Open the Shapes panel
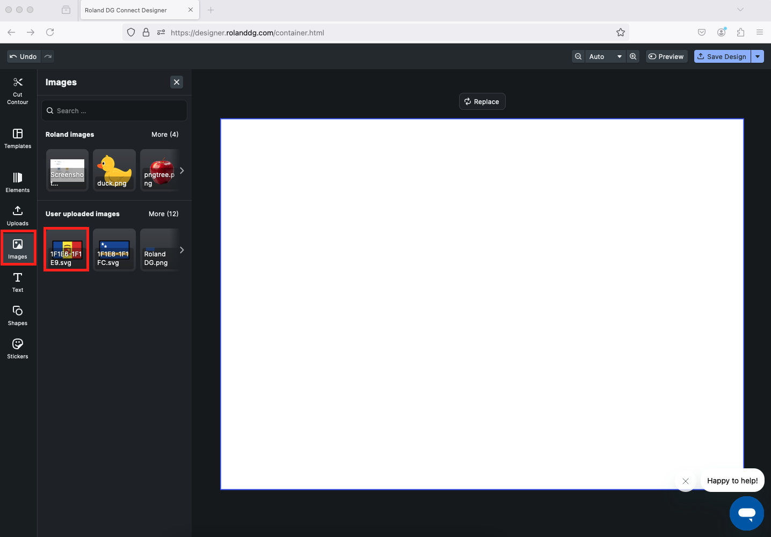 pyautogui.click(x=18, y=315)
